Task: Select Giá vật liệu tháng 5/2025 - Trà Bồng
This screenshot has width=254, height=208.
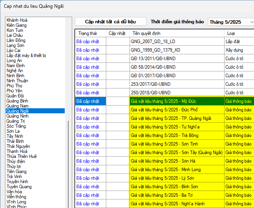Action: click(164, 135)
